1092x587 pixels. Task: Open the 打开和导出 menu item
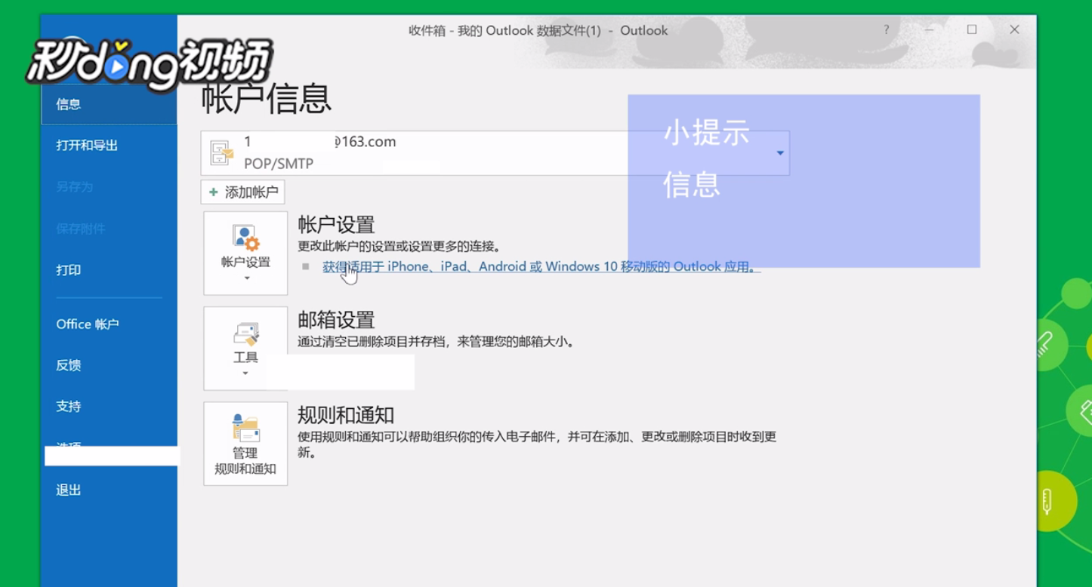tap(87, 146)
